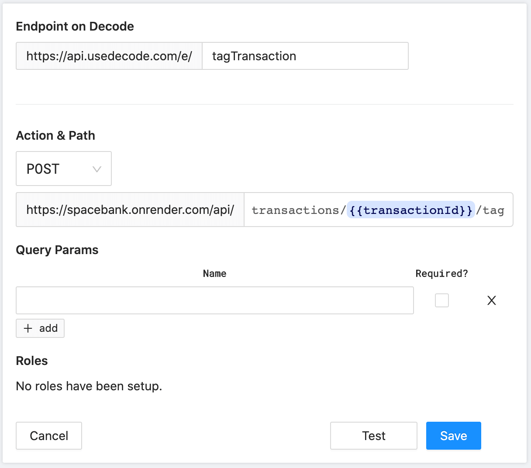Viewport: 531px width, 468px height.
Task: Toggle the Required checkbox for the query param
Action: pyautogui.click(x=441, y=300)
